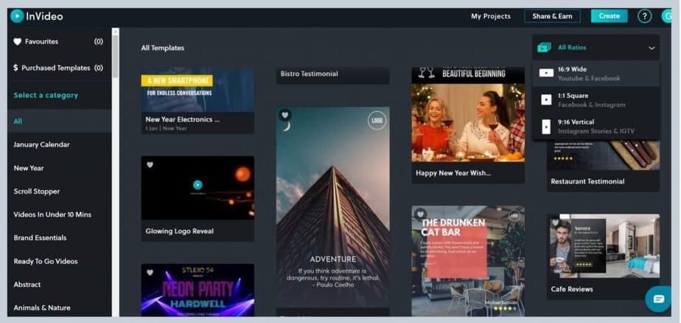
Task: Click the All Ratios stacked-frames icon
Action: pos(544,47)
